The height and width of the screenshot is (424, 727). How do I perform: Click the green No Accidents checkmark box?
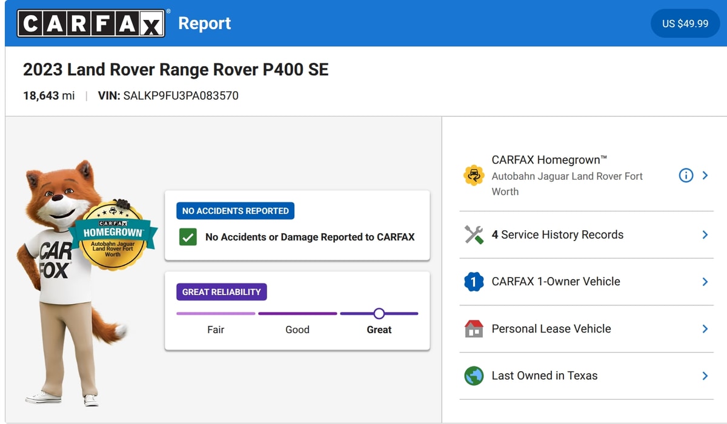(x=188, y=237)
